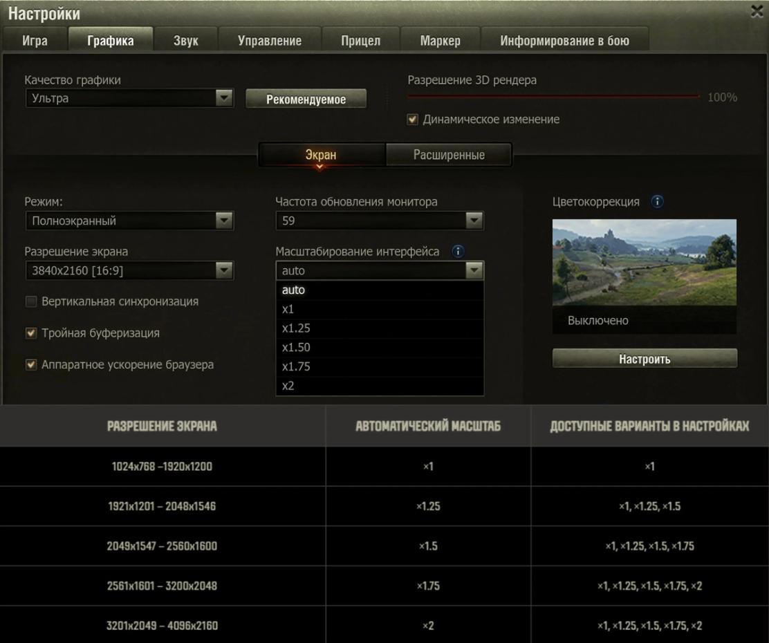Screen dimensions: 769x643
Task: Click the 3201x2049 – 4096x2160 table cell
Action: (x=162, y=625)
